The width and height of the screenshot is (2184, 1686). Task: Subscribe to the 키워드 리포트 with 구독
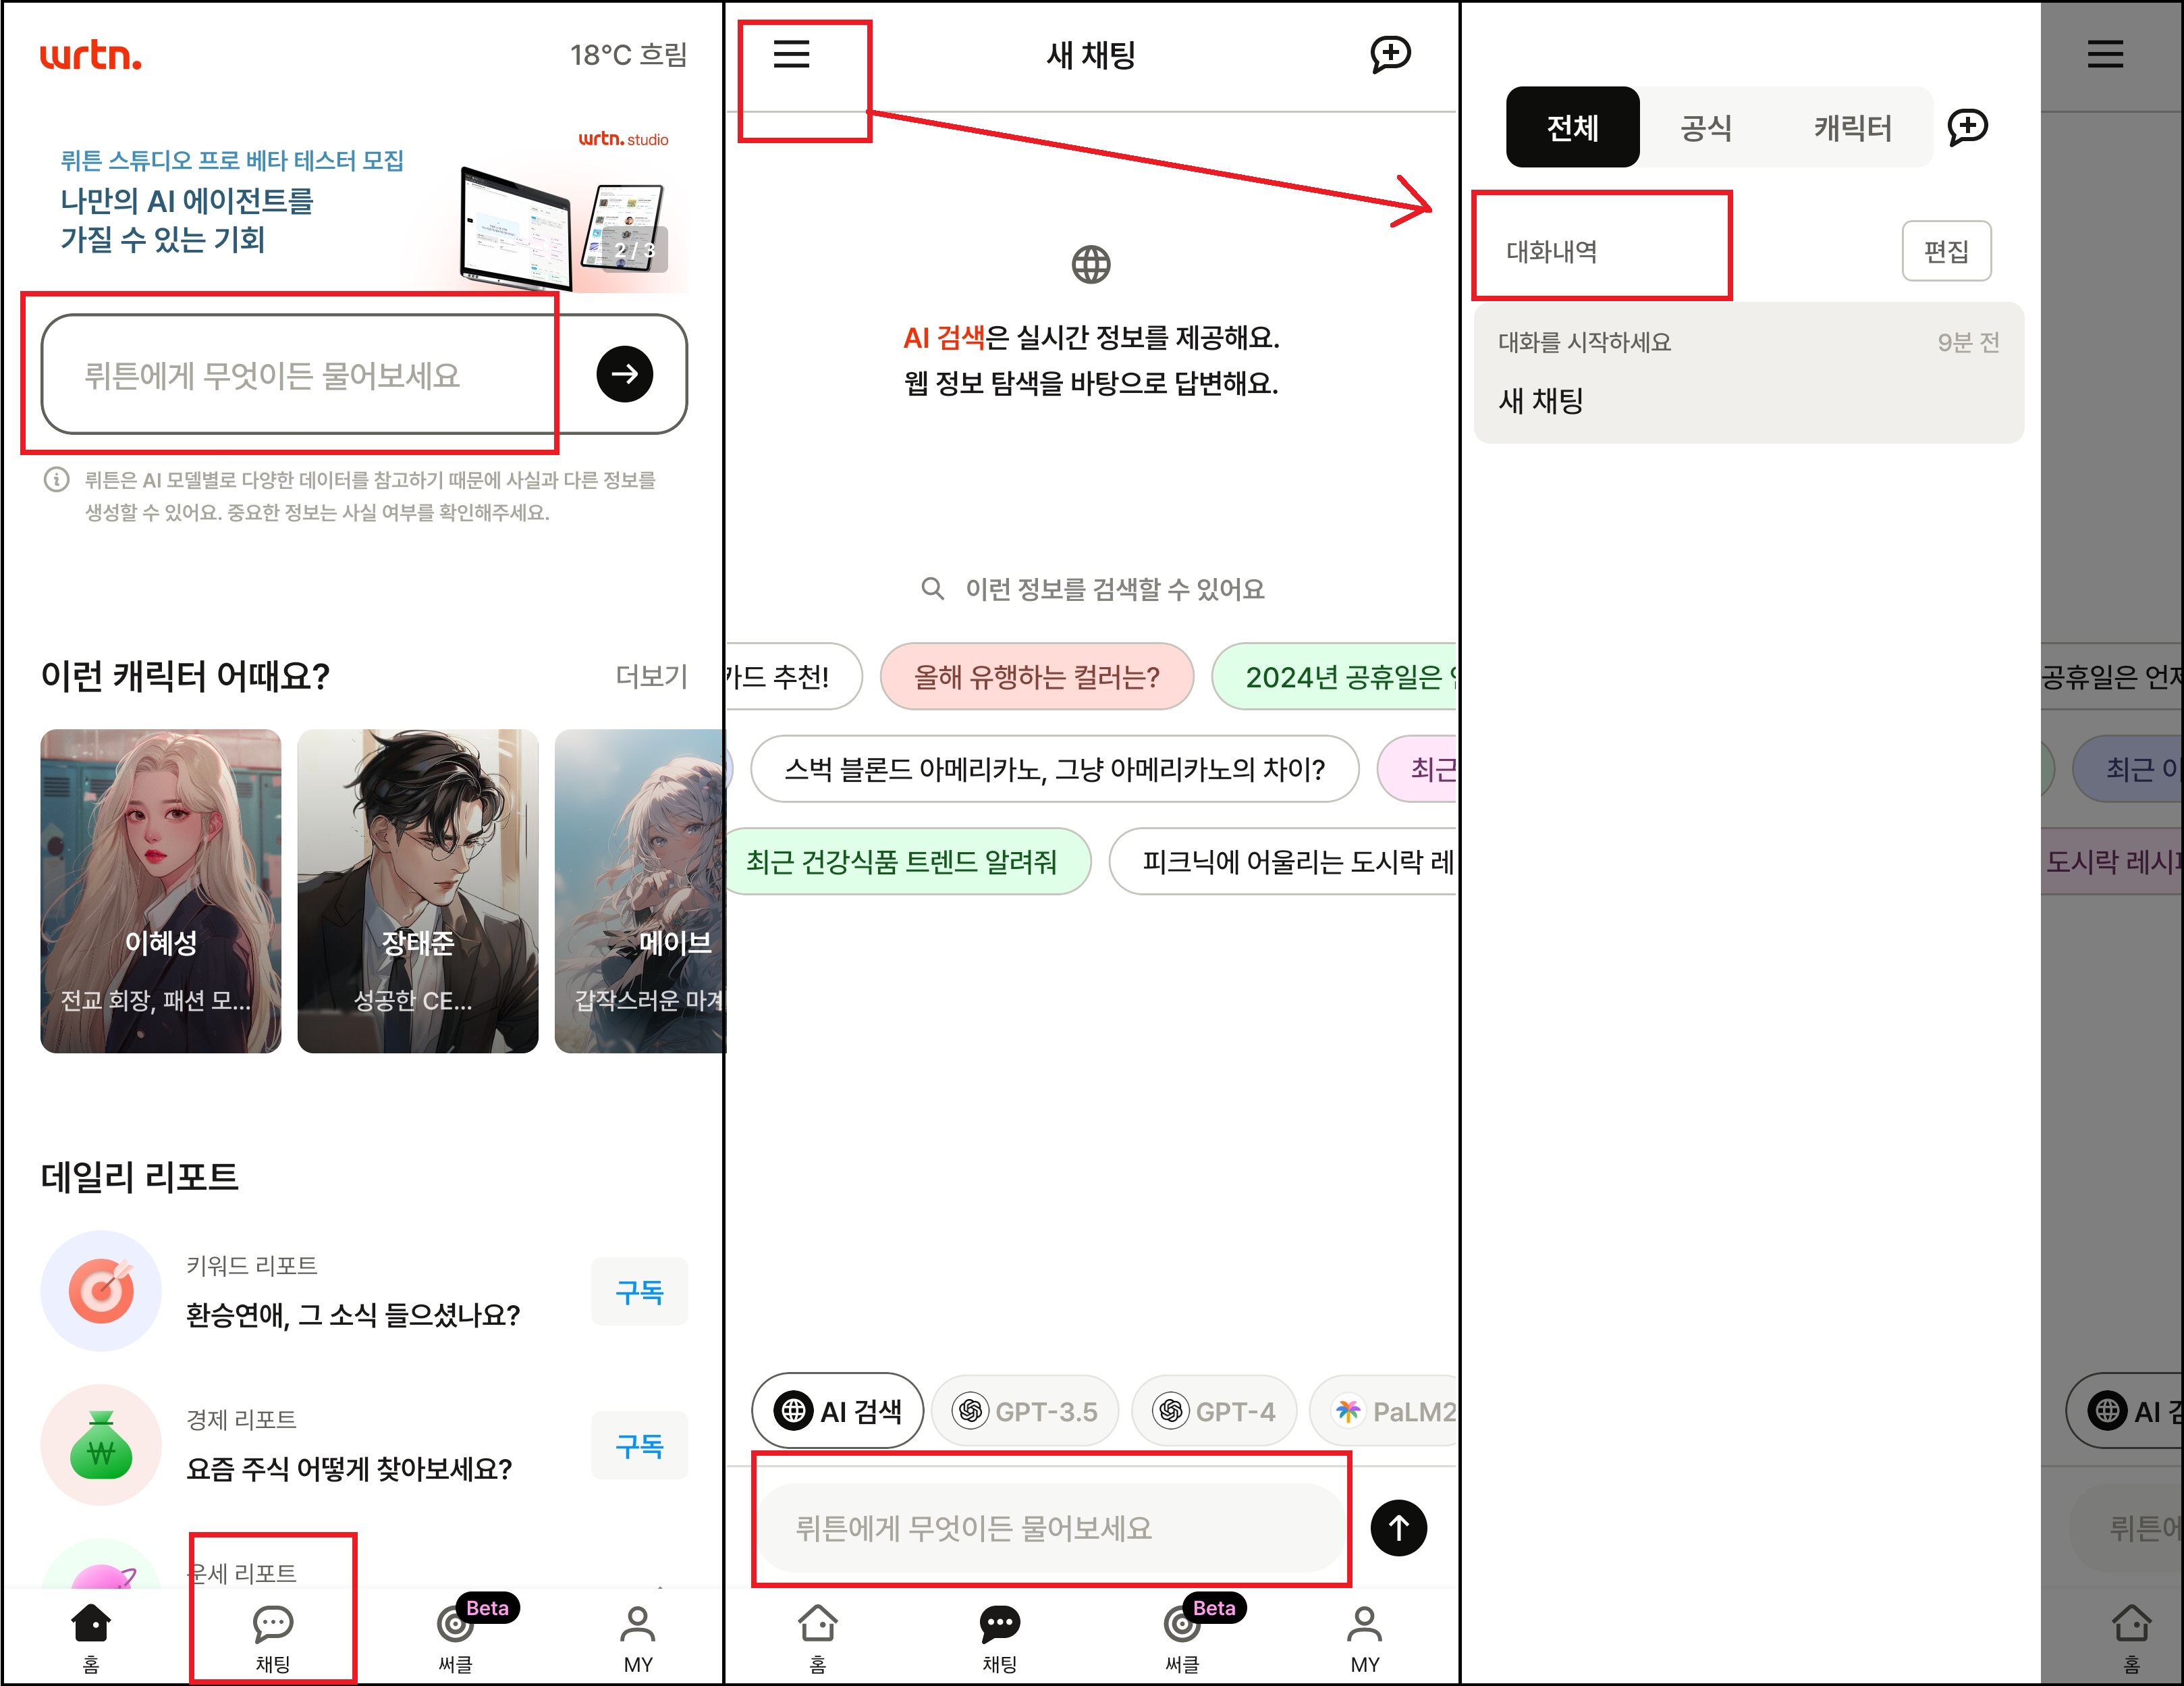click(639, 1292)
